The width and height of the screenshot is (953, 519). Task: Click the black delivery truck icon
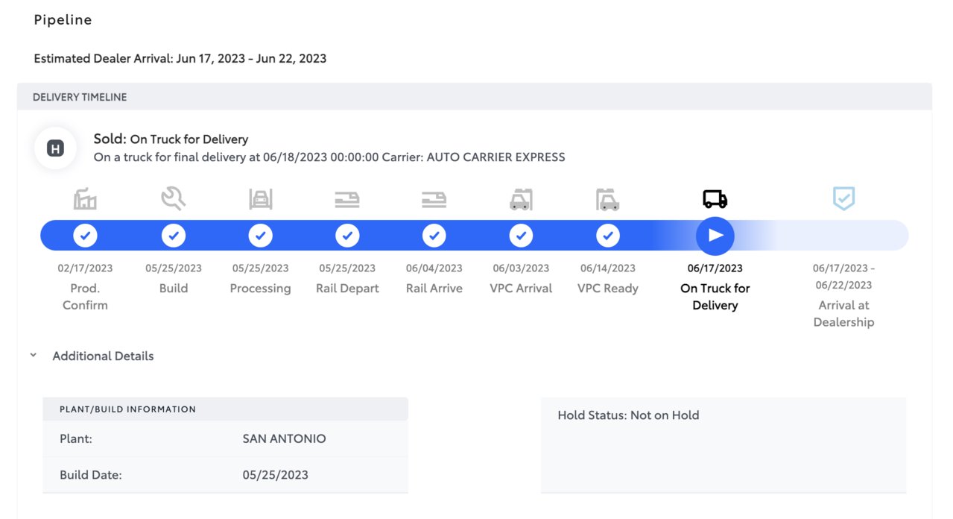[x=715, y=199]
